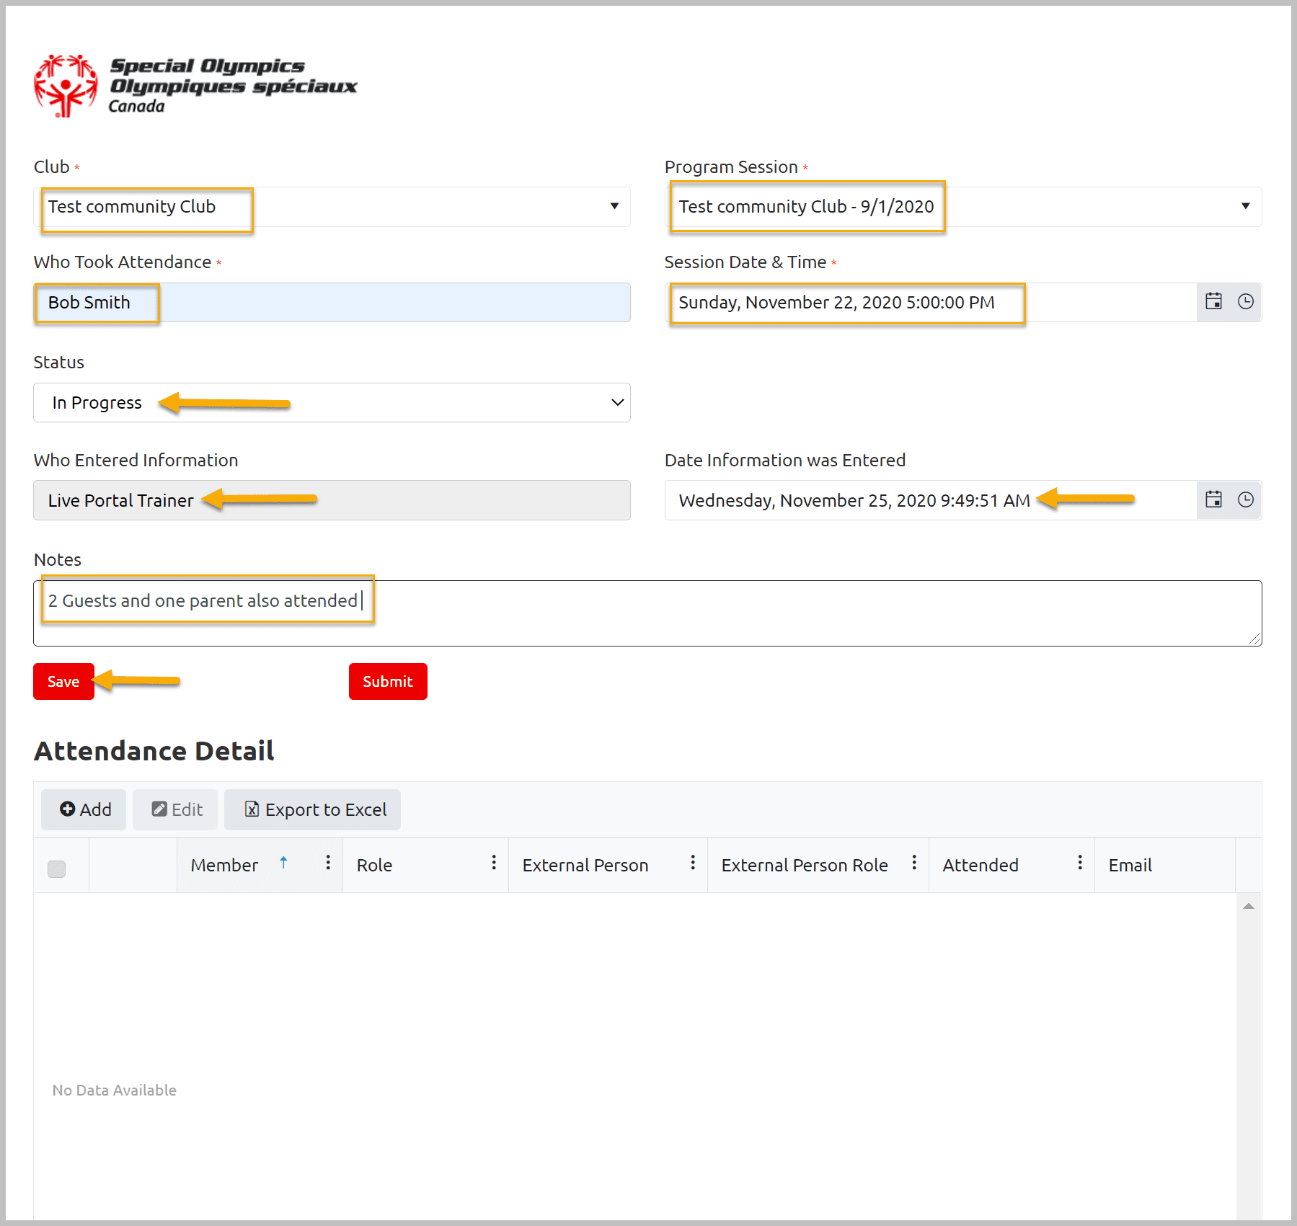Toggle Member column sort arrow
The width and height of the screenshot is (1297, 1226).
[x=283, y=863]
